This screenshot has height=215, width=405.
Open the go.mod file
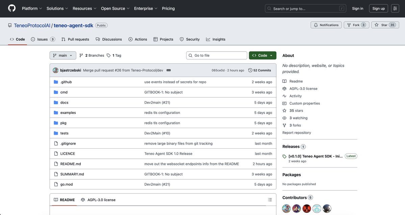coord(67,184)
